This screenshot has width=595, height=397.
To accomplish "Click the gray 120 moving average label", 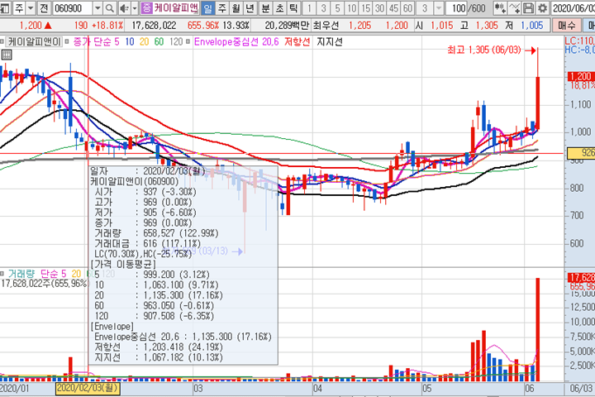I will (176, 42).
